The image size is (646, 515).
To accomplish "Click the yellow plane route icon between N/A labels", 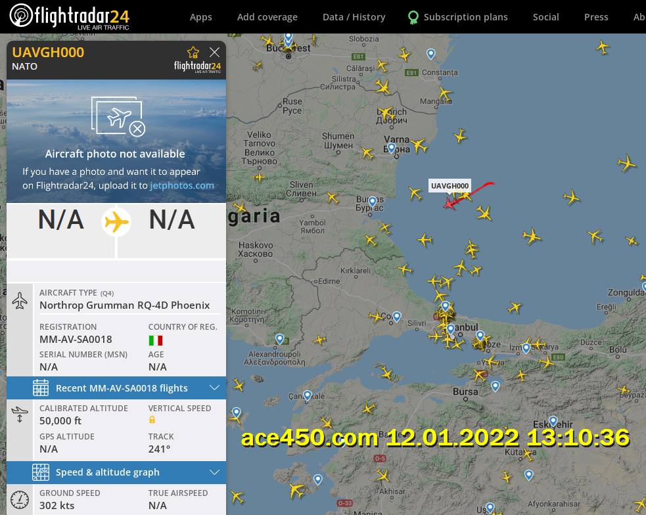I will point(116,221).
